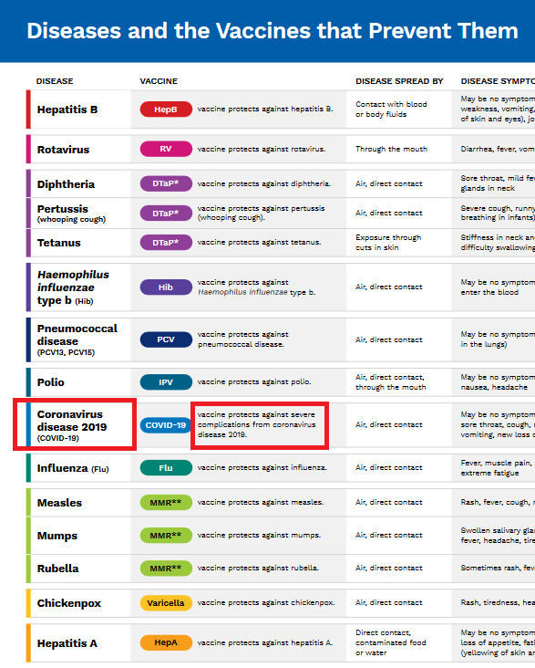Click 'Air, direct contact' in Influenza row
535x668 pixels.
click(389, 468)
